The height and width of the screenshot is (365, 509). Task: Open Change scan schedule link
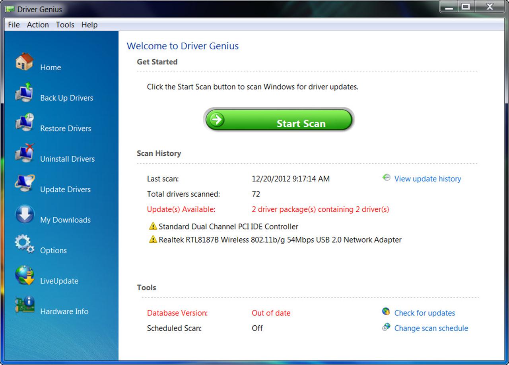(x=431, y=328)
